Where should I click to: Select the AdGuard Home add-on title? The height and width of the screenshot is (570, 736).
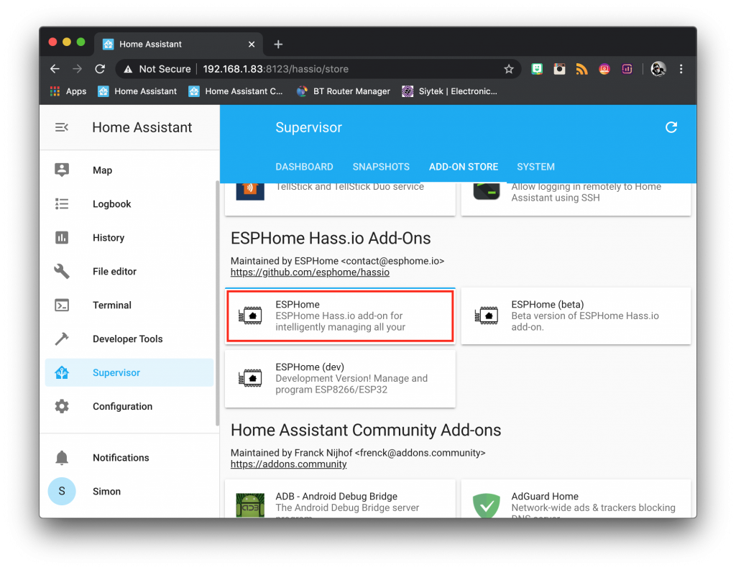(x=545, y=496)
